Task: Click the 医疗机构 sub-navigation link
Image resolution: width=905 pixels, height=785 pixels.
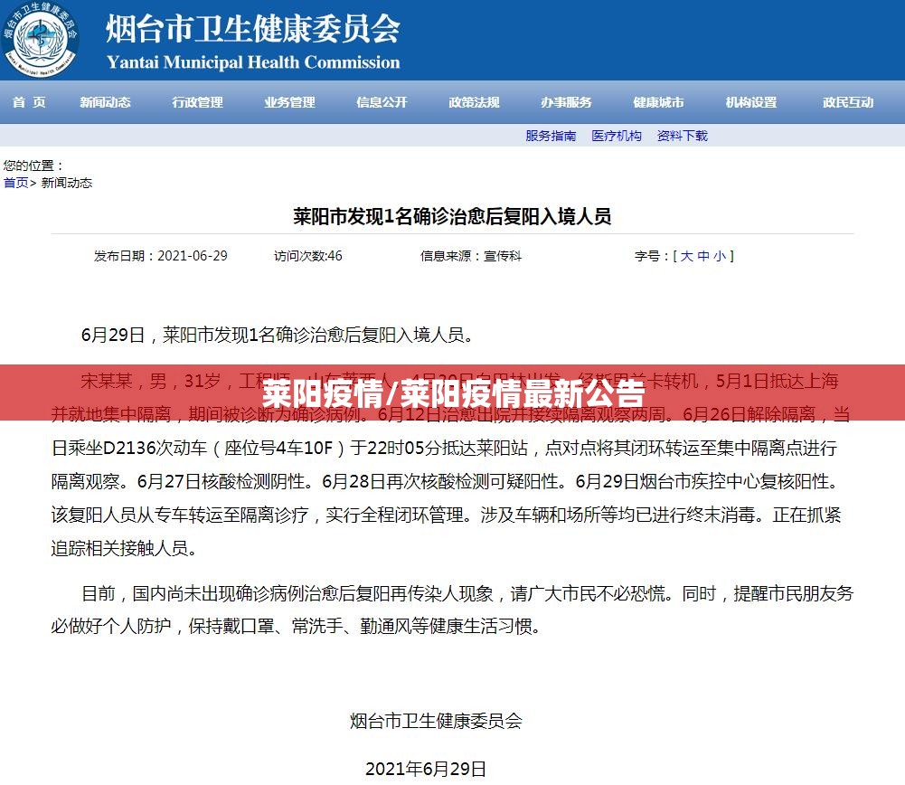Action: click(617, 136)
